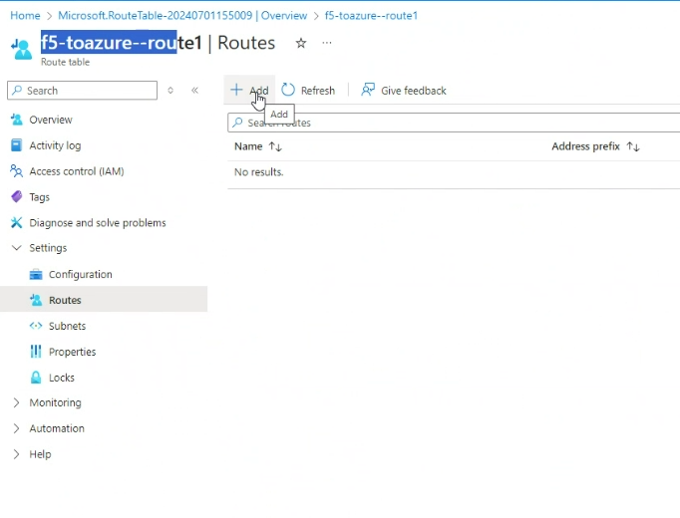Focus the Search routes field
Image resolution: width=680 pixels, height=518 pixels.
(x=454, y=123)
